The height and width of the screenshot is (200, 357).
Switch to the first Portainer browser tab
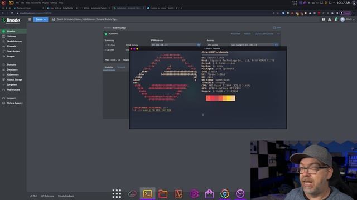click(28, 8)
